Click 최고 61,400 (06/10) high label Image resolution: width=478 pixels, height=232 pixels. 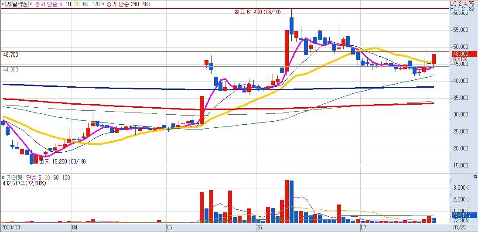(x=258, y=12)
